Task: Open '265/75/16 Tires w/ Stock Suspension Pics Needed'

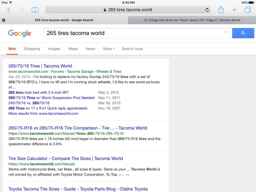Action: coord(52,98)
